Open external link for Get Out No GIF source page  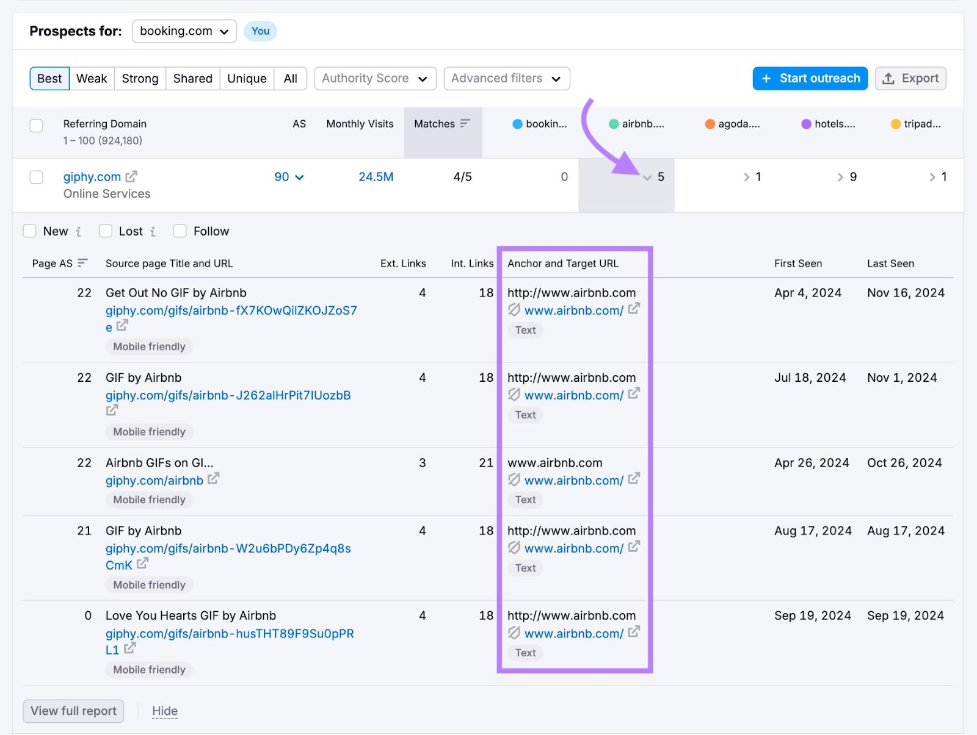122,326
